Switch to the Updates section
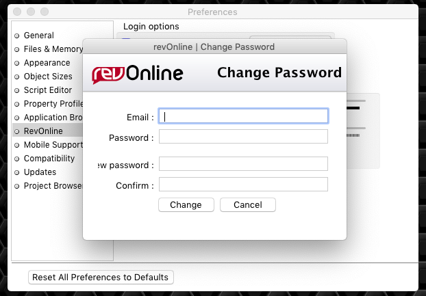 [x=40, y=172]
